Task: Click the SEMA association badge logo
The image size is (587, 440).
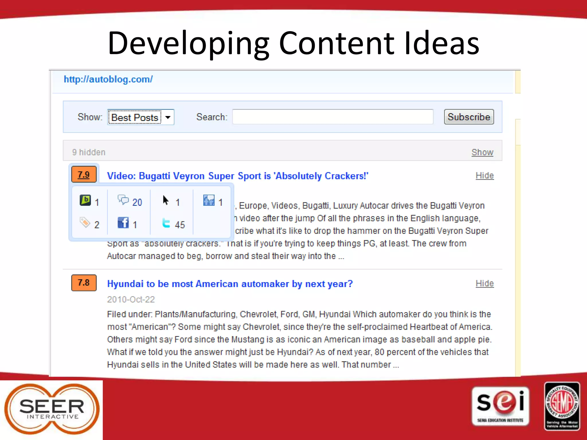Action: 562,406
